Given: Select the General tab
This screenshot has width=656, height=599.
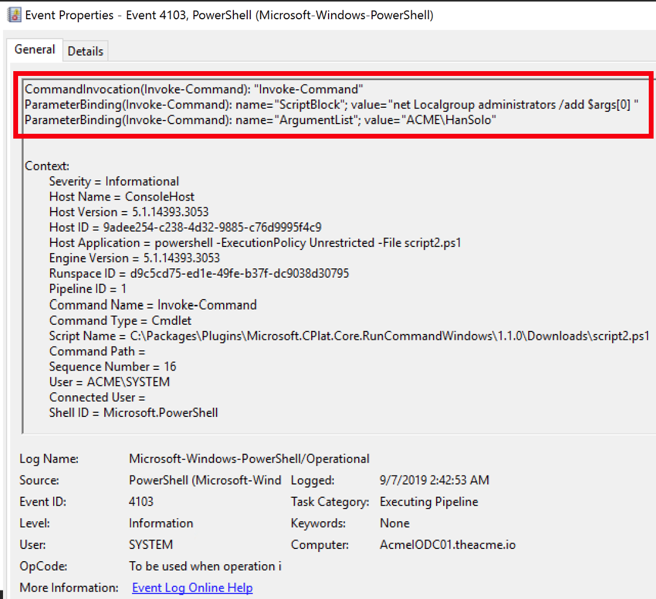Looking at the screenshot, I should [x=34, y=49].
